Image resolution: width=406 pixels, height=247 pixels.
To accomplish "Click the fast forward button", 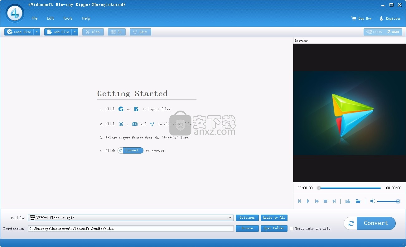I will click(x=317, y=201).
